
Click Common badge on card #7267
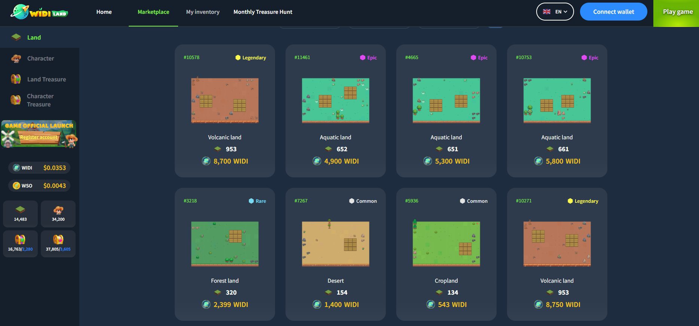[363, 201]
